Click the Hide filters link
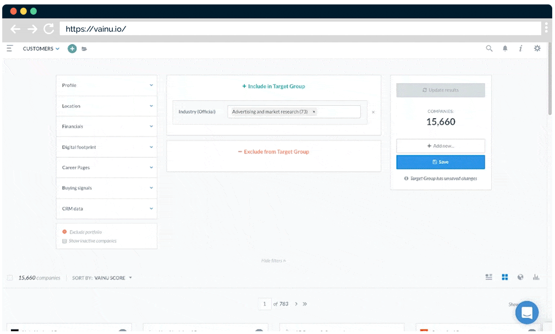Image resolution: width=555 pixels, height=334 pixels. [x=273, y=261]
